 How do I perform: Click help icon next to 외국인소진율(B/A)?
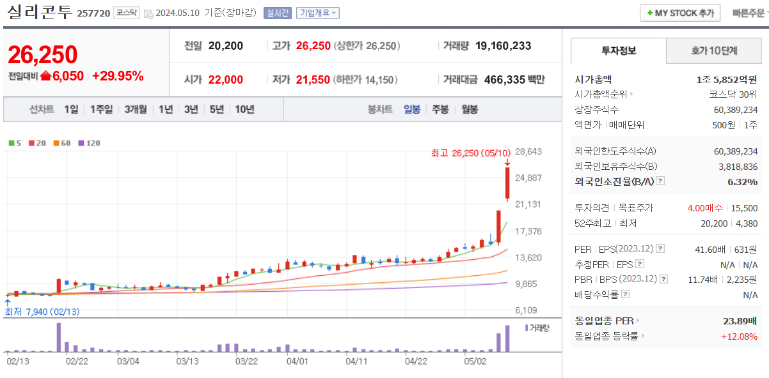(660, 181)
